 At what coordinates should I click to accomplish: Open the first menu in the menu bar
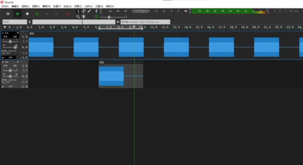coord(5,6)
